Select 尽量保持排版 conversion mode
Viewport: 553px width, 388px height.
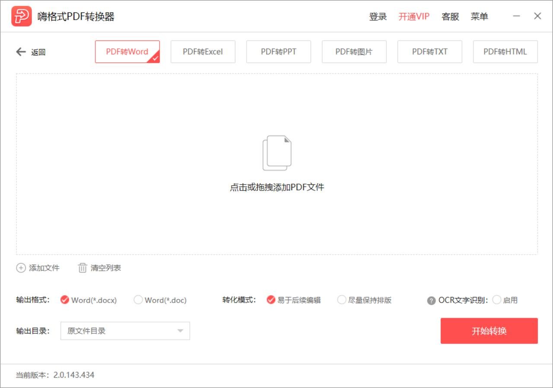click(x=342, y=300)
